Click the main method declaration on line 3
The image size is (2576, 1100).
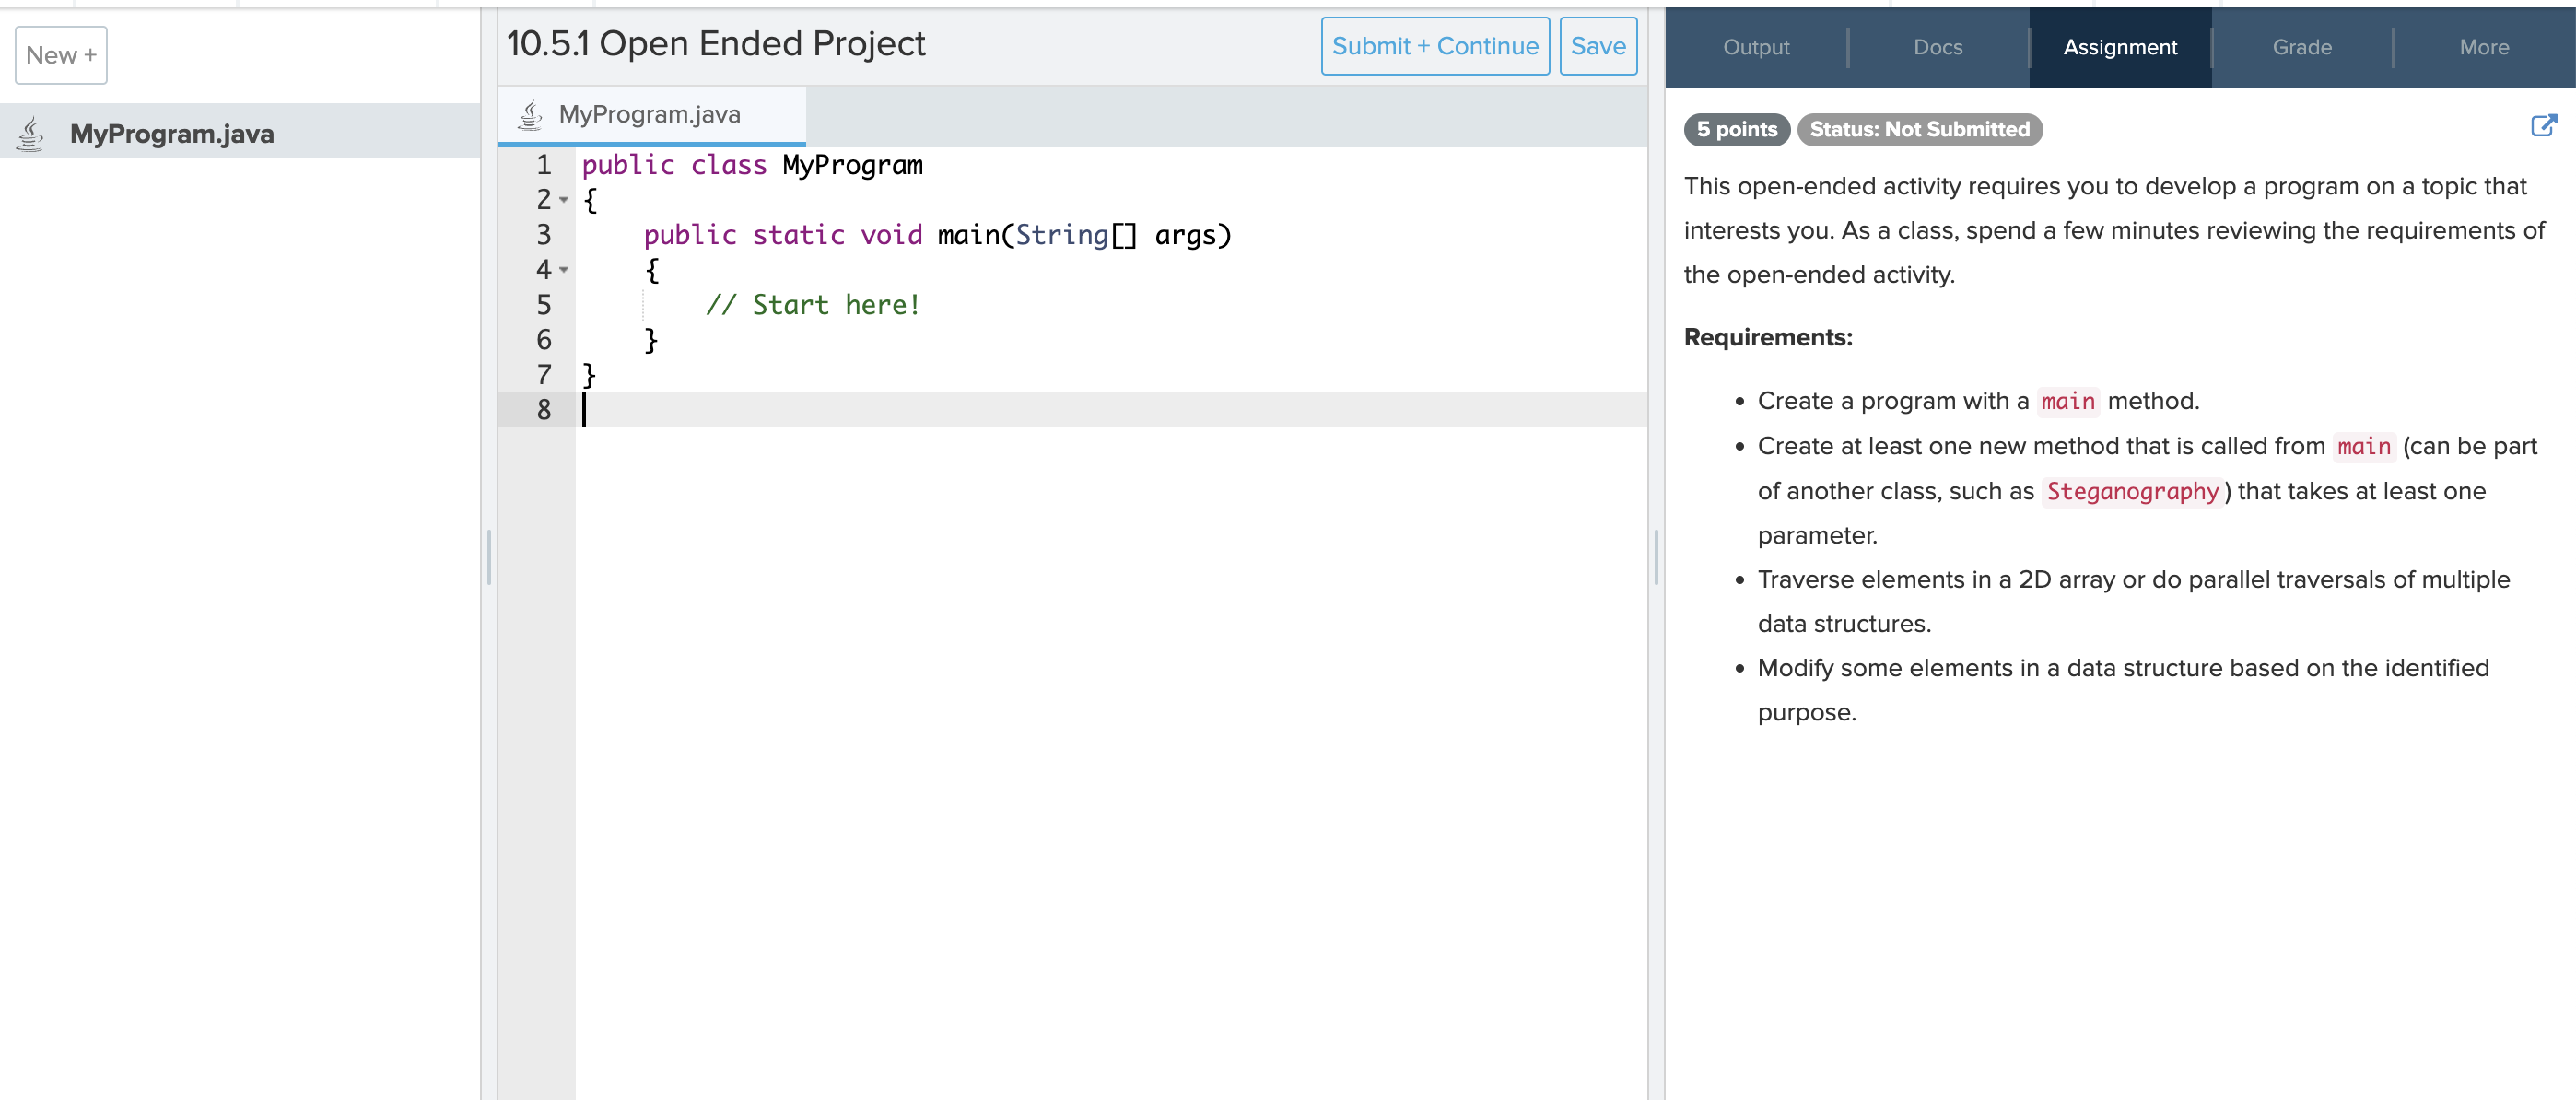click(937, 235)
